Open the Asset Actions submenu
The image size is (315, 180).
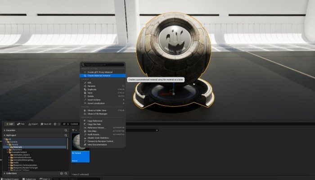(x=103, y=100)
